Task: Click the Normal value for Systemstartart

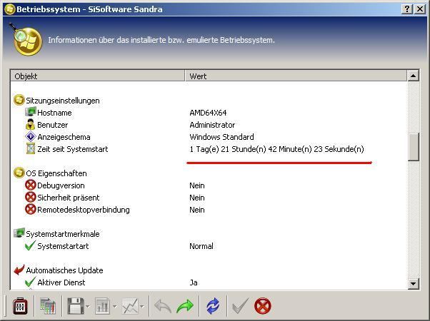Action: pos(201,246)
